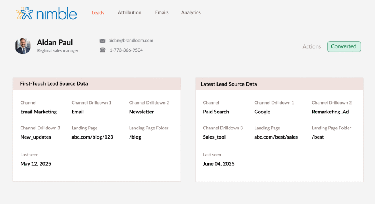Select the Google drilldown value

coord(262,112)
